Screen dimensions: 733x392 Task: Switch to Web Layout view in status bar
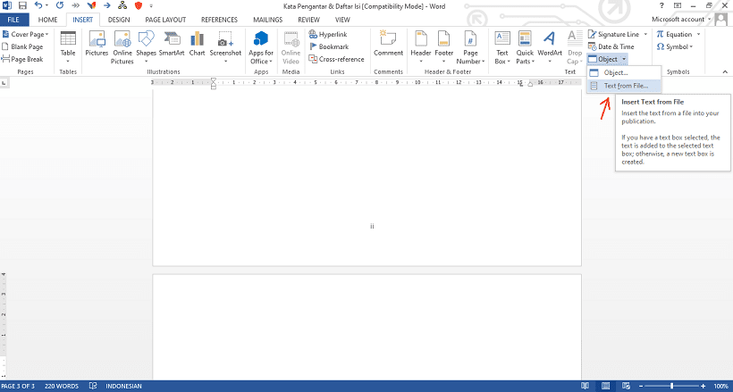pos(626,386)
